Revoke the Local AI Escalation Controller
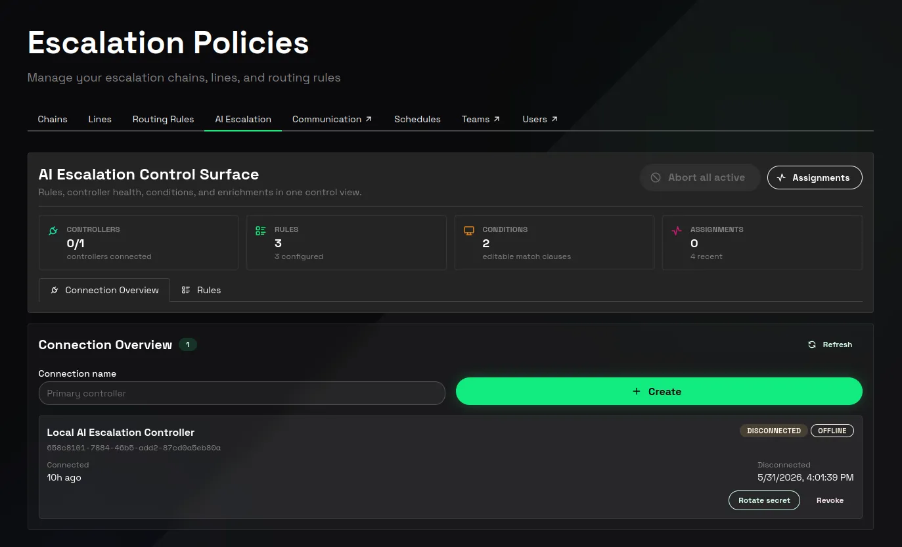Screen dimensions: 902x547 [x=830, y=500]
